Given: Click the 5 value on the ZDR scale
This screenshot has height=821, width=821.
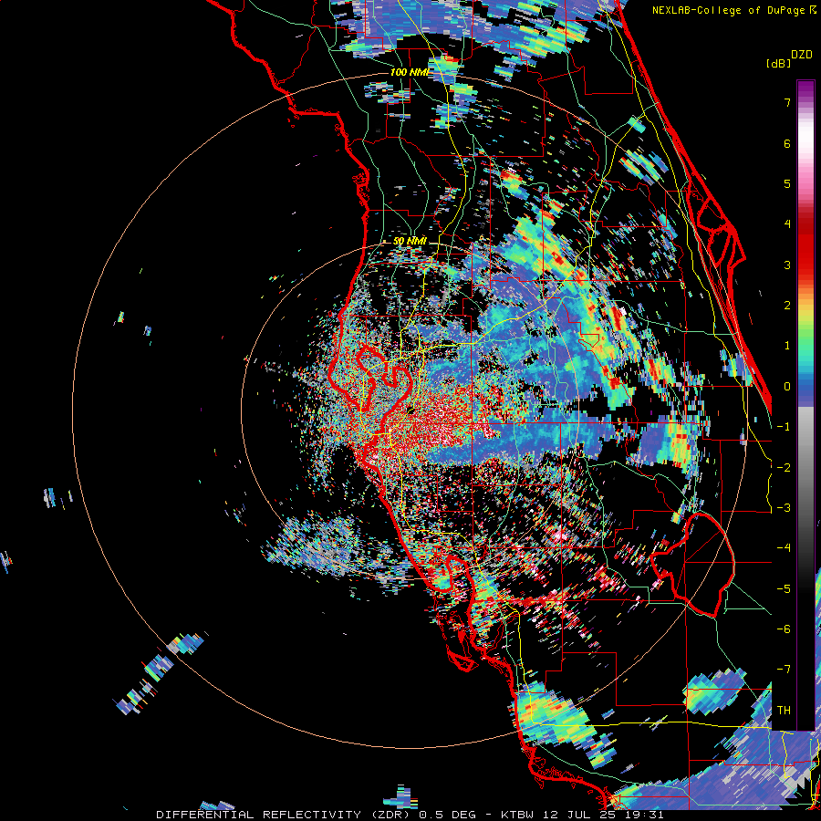Looking at the screenshot, I should (x=787, y=183).
